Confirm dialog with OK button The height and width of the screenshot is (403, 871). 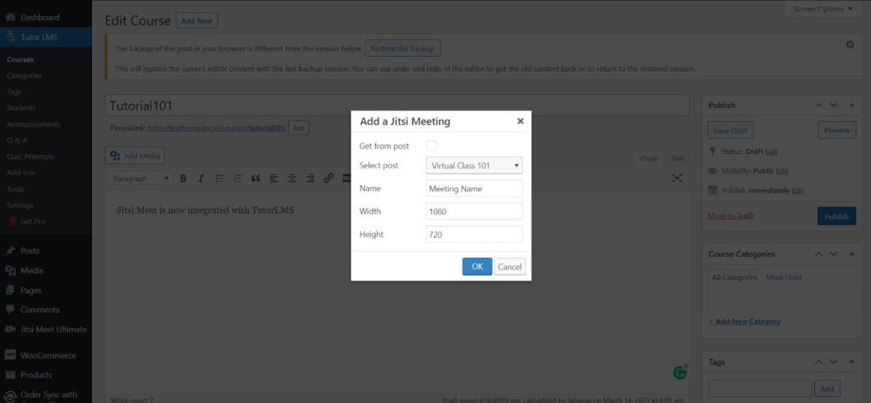[x=477, y=266]
